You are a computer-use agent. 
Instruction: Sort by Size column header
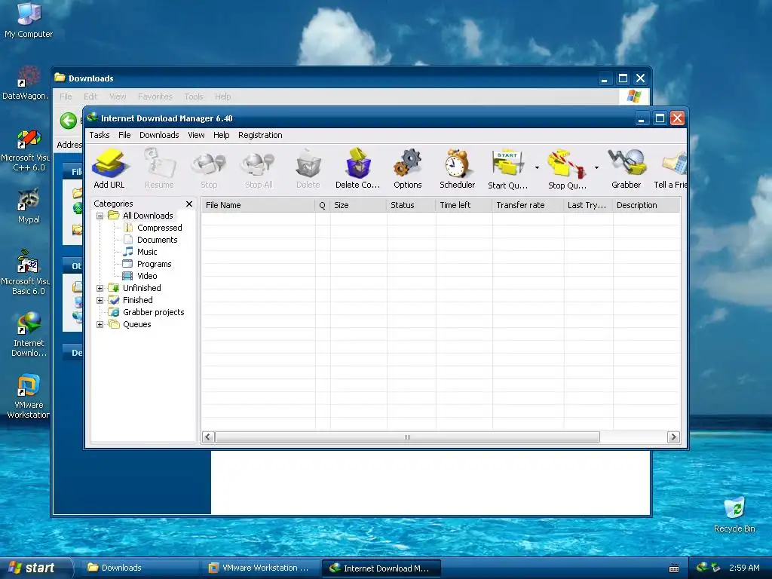pyautogui.click(x=358, y=205)
